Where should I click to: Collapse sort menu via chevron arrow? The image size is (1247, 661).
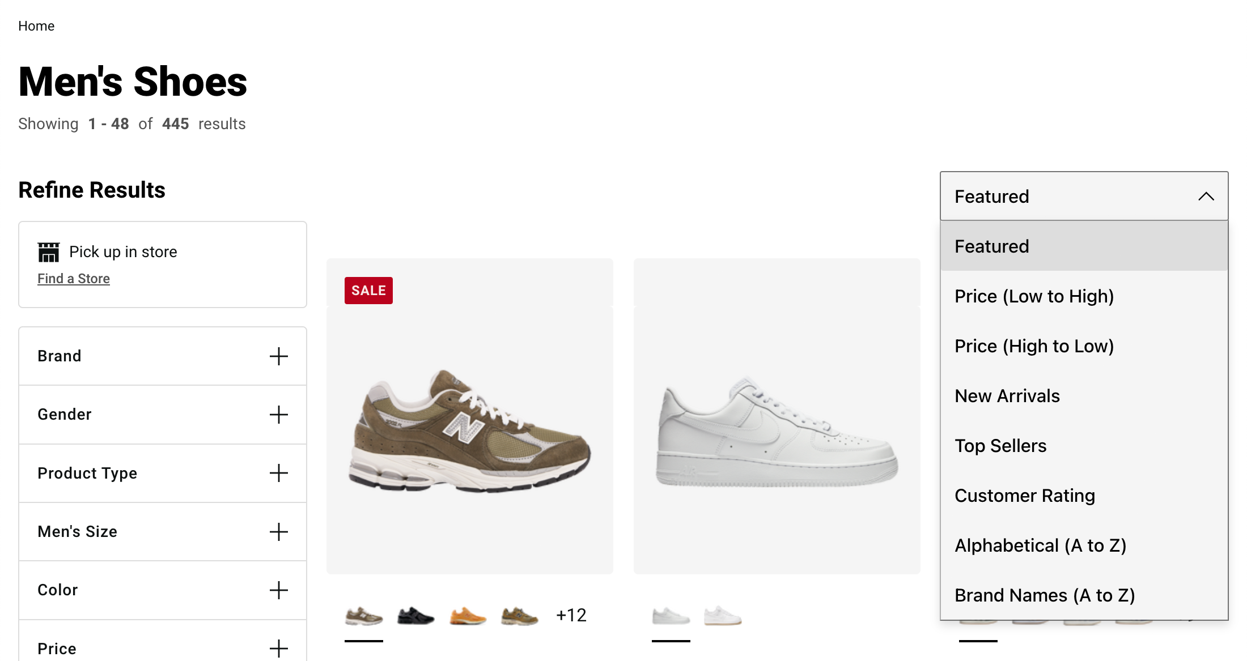1206,197
